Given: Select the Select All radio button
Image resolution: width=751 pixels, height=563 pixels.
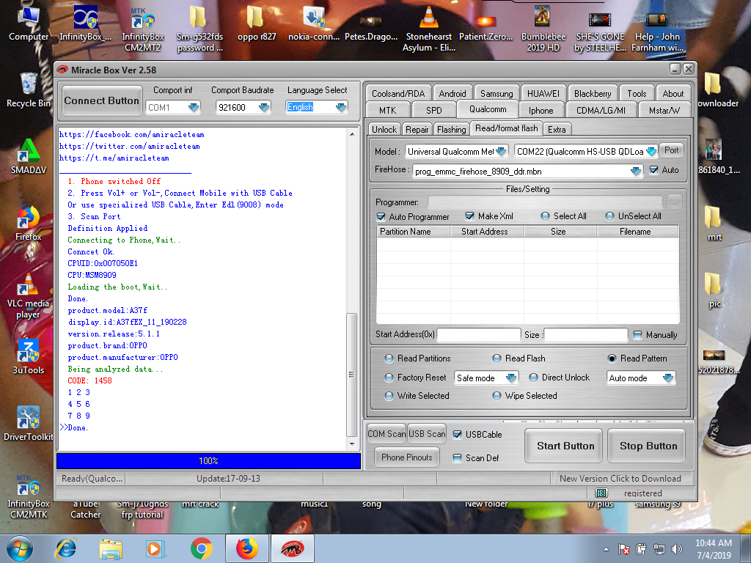Looking at the screenshot, I should [x=545, y=216].
